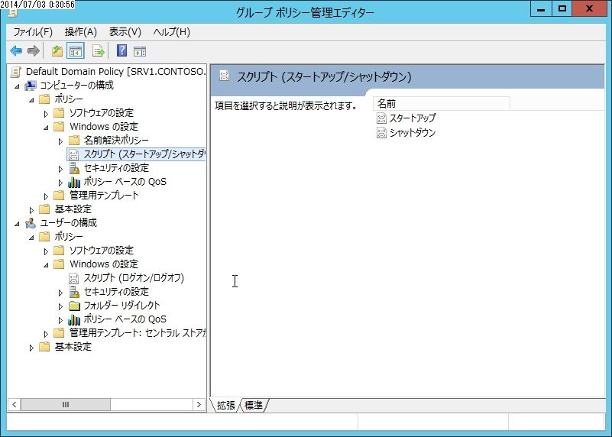Collapse the コンピューターの構成 node

coord(17,86)
